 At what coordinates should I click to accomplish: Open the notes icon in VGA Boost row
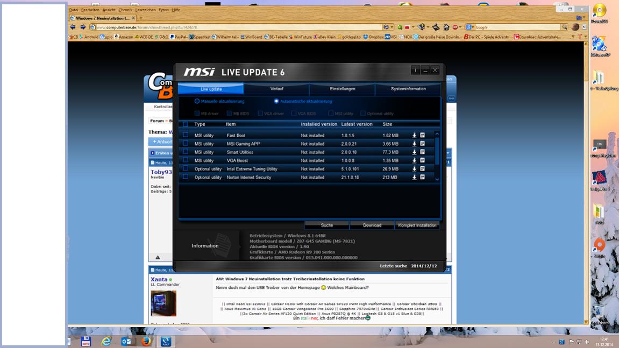pos(422,160)
